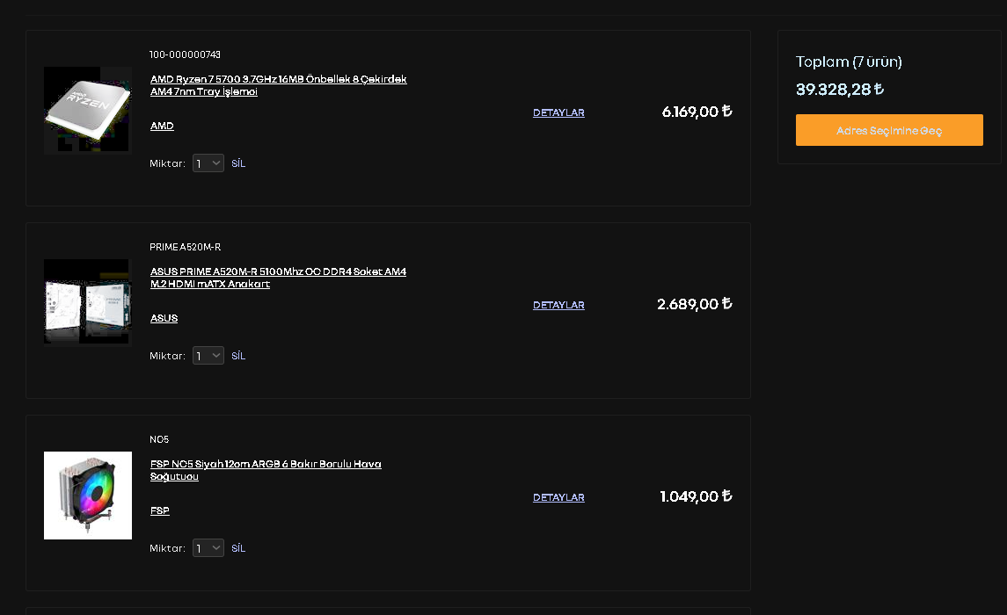Click Adres Seçimine Geç button
This screenshot has width=1007, height=615.
click(889, 130)
